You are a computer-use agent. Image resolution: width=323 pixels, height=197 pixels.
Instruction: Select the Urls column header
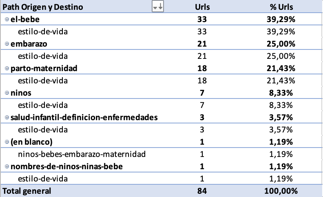[202, 7]
